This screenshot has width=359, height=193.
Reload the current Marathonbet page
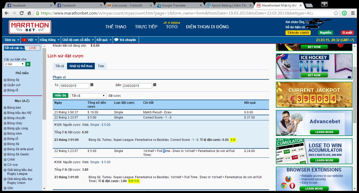coord(22,13)
